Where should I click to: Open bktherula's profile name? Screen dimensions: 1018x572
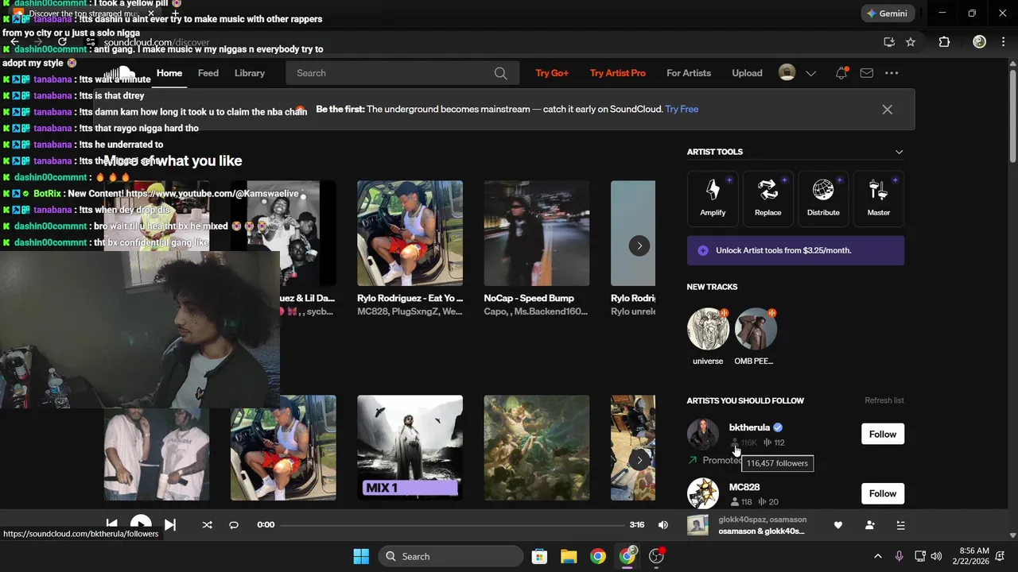coord(749,427)
